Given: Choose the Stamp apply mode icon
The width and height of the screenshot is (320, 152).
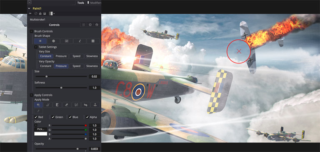Looking at the screenshot, I should pyautogui.click(x=95, y=105).
